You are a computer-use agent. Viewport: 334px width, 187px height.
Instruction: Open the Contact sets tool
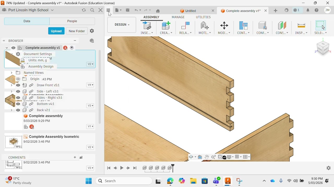pyautogui.click(x=243, y=26)
